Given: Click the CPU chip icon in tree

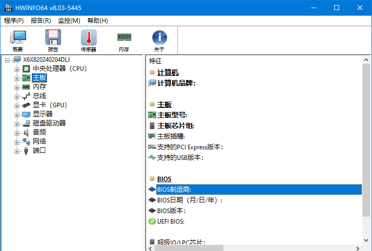Looking at the screenshot, I should click(x=26, y=69).
